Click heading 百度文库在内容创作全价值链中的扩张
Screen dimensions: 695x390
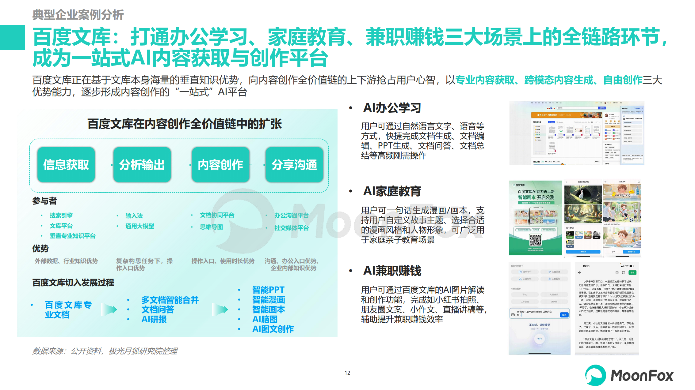[184, 124]
